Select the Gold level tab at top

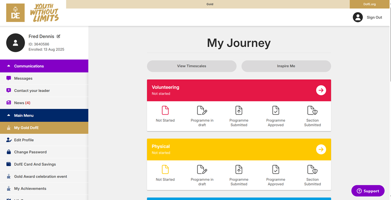coord(210,4)
